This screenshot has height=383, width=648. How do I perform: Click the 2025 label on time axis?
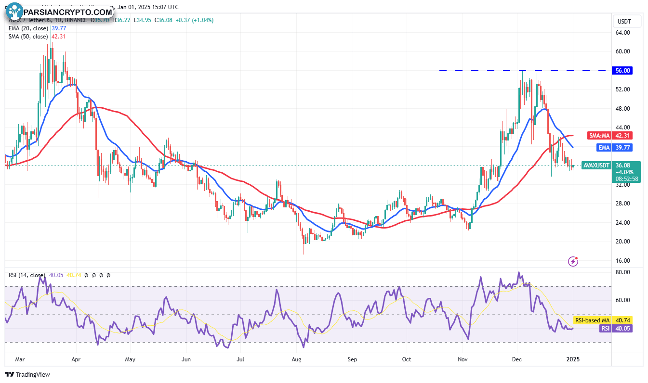[x=573, y=359]
